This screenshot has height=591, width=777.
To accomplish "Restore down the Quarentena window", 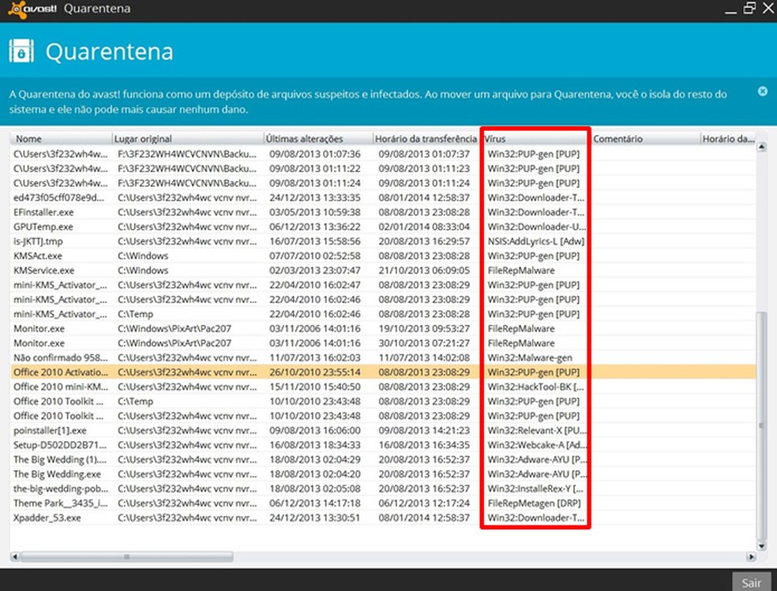I will click(x=749, y=8).
